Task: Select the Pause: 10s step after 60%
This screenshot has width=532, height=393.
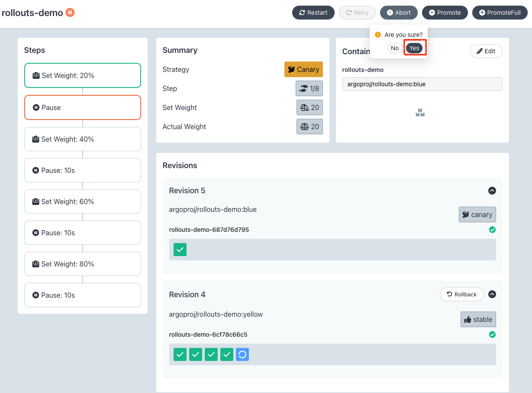Action: [x=83, y=233]
